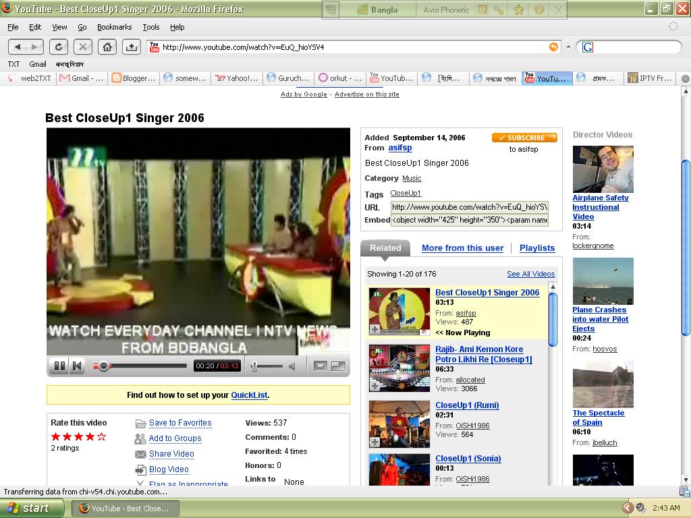This screenshot has height=518, width=691.
Task: Open Avro keyboard tools wrench icon
Action: [x=498, y=9]
